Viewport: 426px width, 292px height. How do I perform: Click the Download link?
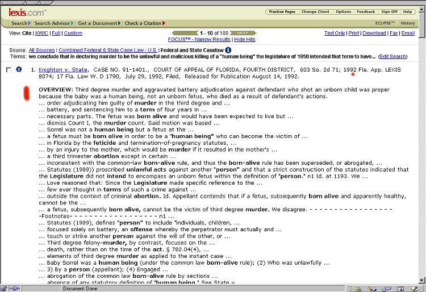click(x=374, y=33)
